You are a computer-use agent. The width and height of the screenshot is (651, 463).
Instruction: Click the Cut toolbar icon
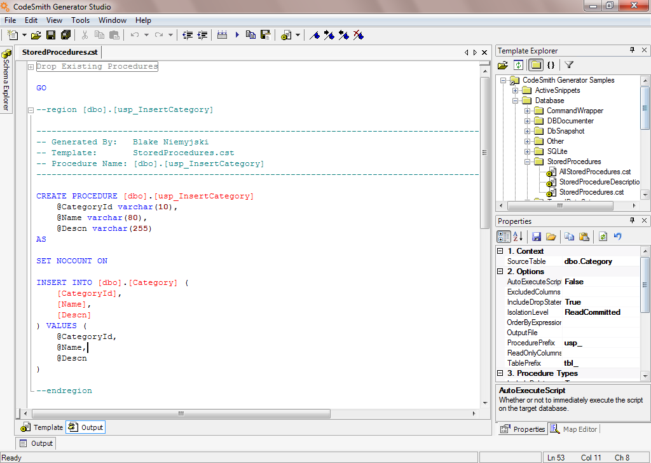(85, 36)
